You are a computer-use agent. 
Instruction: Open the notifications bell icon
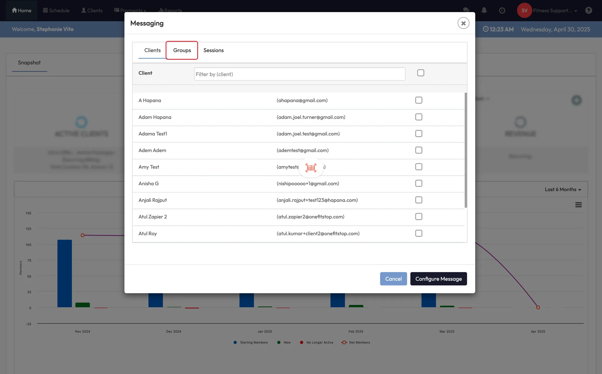tap(484, 10)
